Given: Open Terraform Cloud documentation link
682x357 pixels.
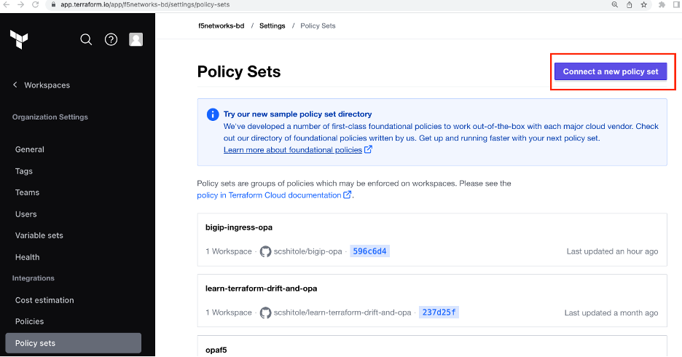Looking at the screenshot, I should pos(285,195).
